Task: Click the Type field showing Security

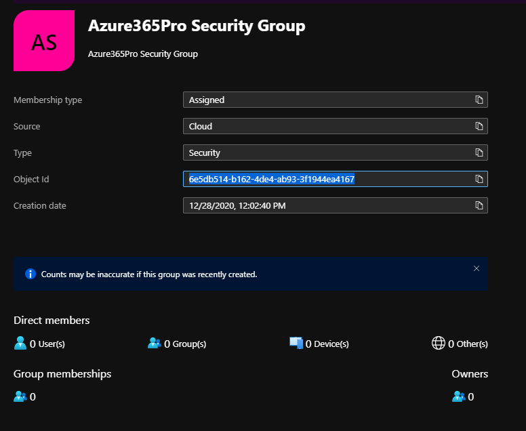Action: click(336, 152)
